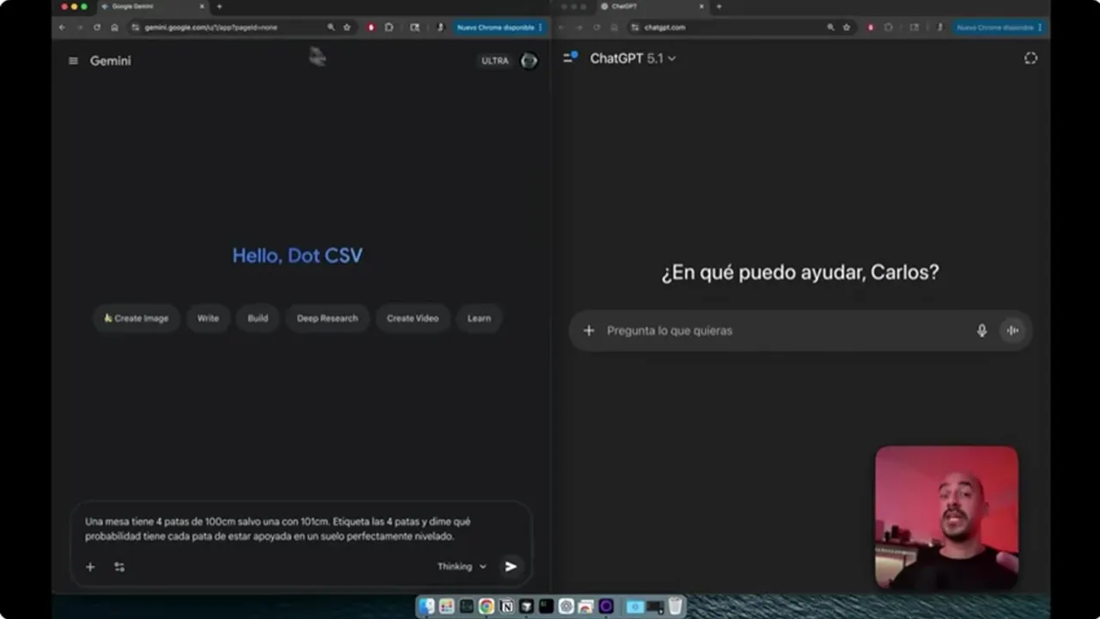
Task: Select the Build suggestion chip
Action: pos(258,318)
